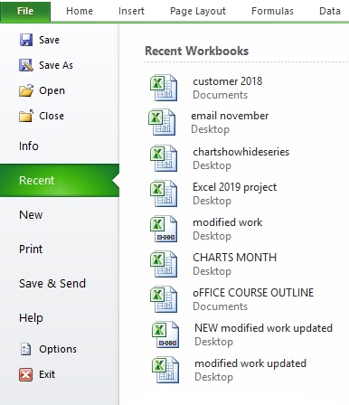Screen dimensions: 349x405
Task: Choose Save in the backstage menu
Action: (49, 40)
